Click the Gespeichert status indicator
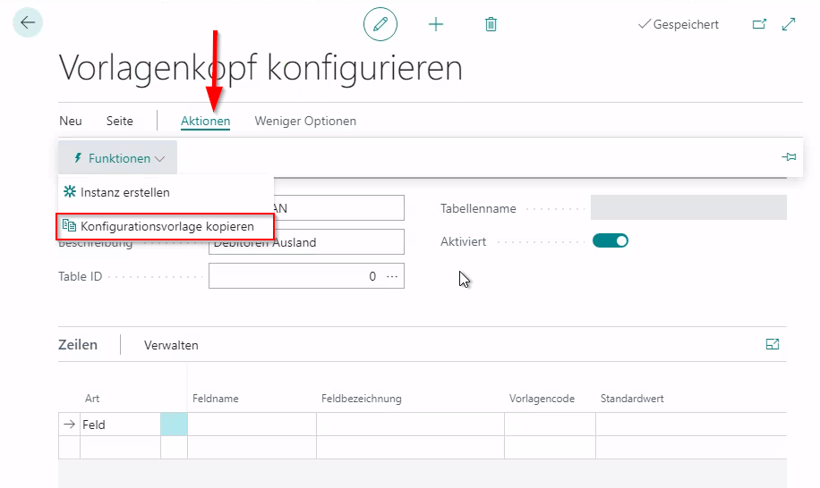 pyautogui.click(x=679, y=24)
